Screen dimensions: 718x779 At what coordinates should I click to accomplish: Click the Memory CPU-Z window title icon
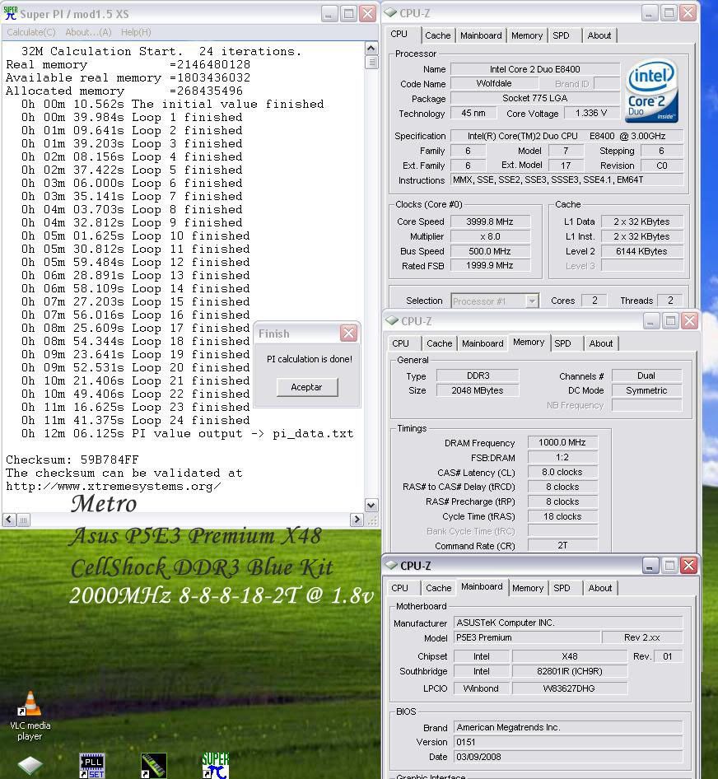[393, 321]
